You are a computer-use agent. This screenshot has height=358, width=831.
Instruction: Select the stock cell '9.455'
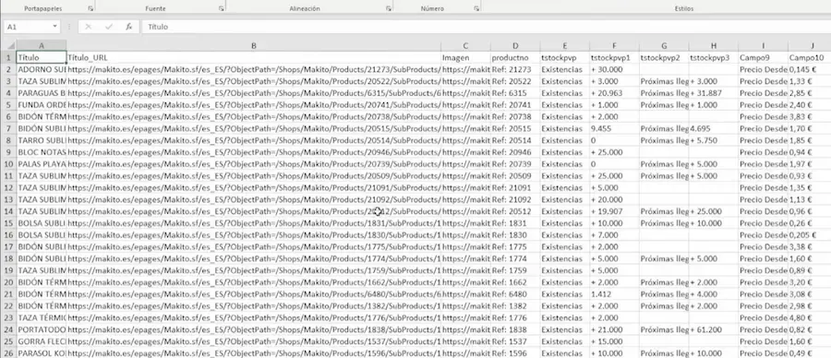tap(614, 128)
